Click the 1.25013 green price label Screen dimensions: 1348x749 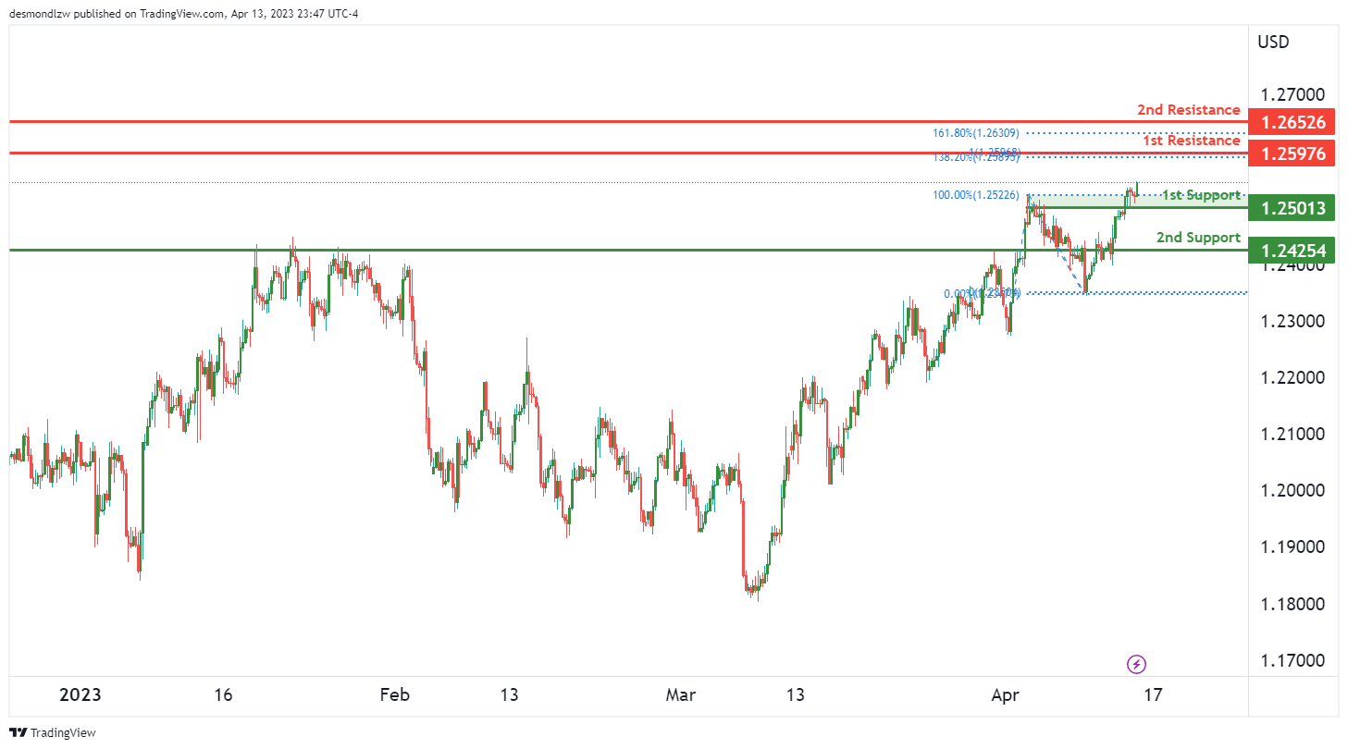click(x=1291, y=209)
